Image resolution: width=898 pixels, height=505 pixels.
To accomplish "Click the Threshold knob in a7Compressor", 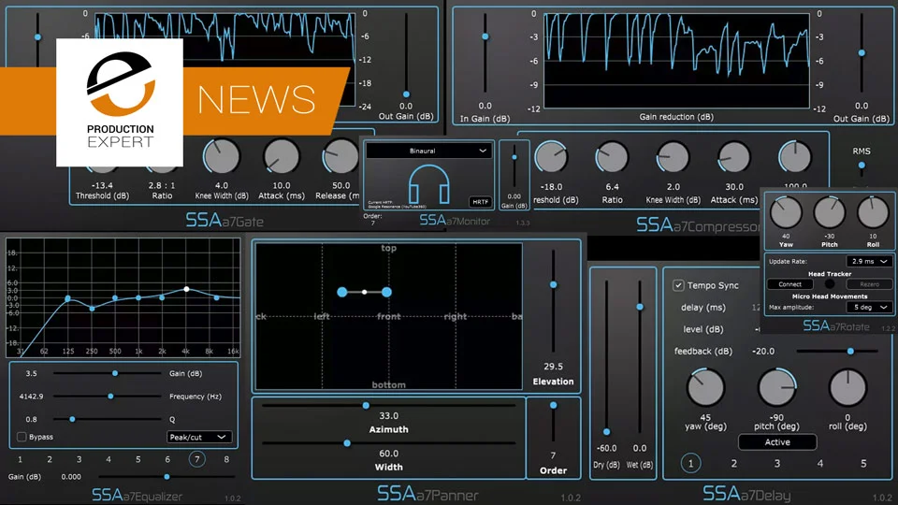I will click(552, 157).
